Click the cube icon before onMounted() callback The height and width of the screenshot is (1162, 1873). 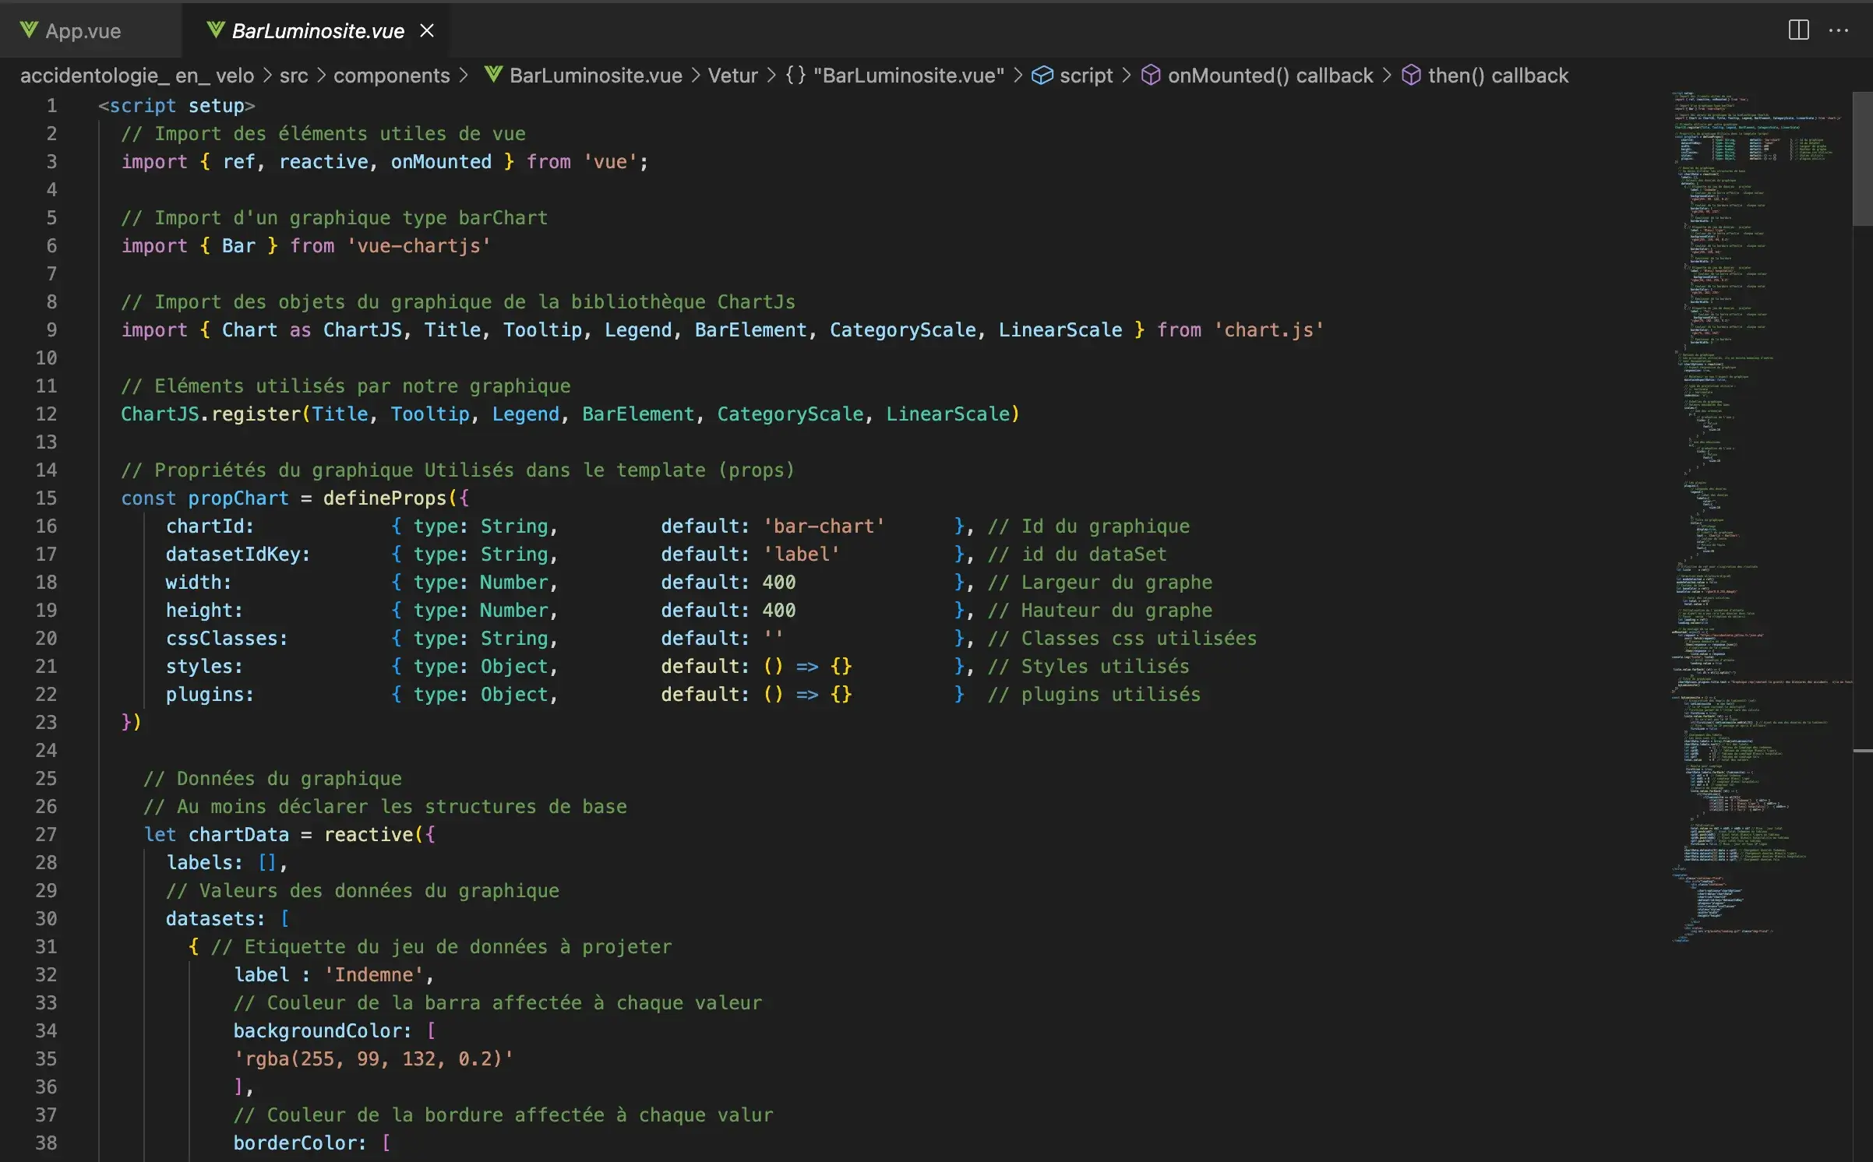click(x=1152, y=75)
